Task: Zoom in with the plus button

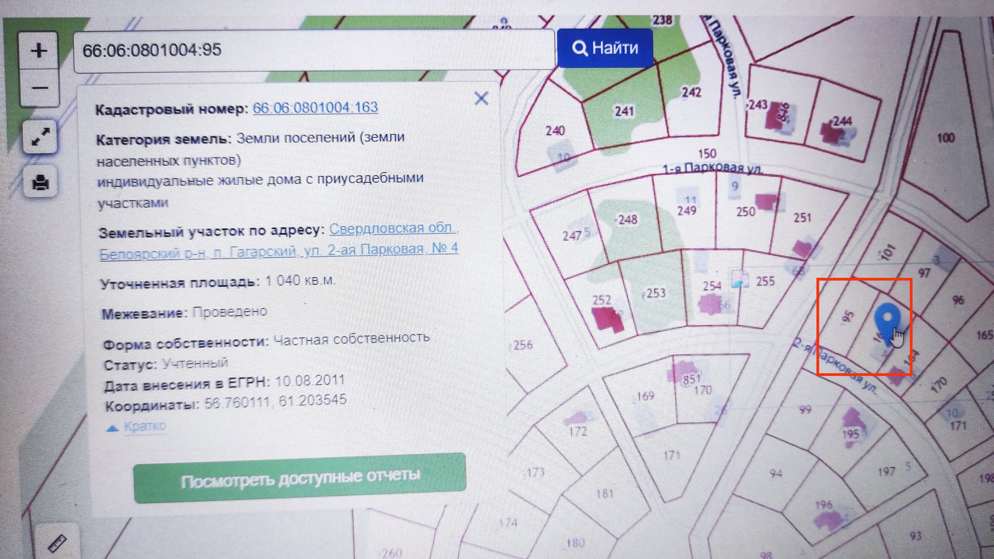Action: click(x=38, y=51)
